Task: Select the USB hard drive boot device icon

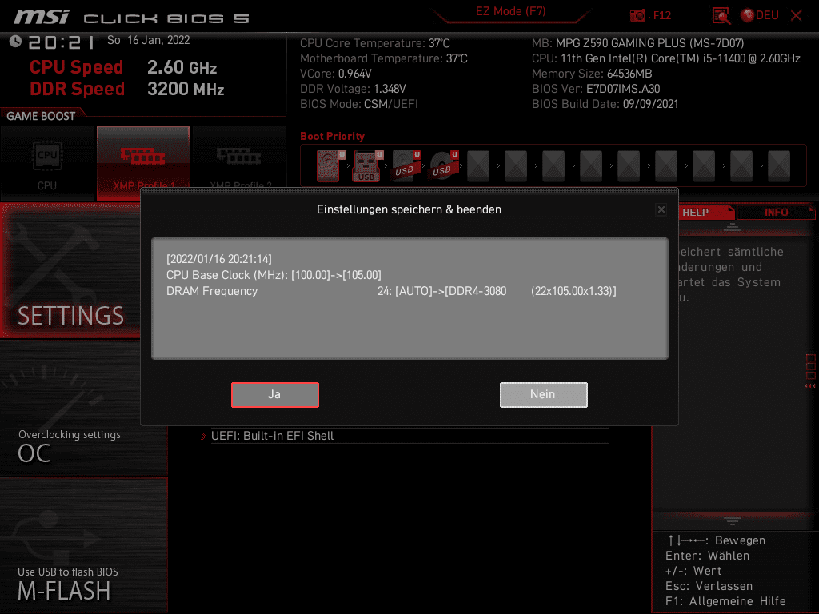Action: click(x=406, y=165)
